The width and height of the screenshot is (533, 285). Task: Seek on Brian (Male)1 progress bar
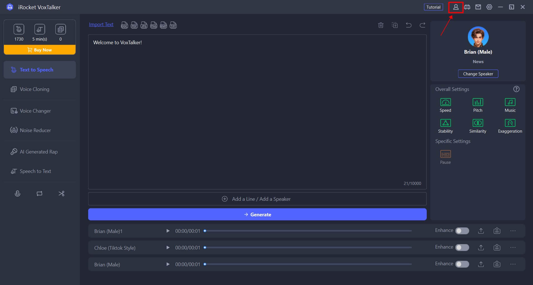tap(308, 231)
